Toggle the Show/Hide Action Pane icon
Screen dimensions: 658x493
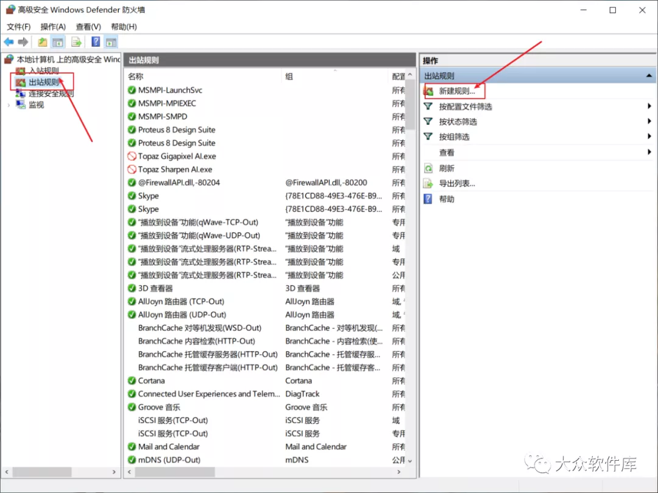coord(111,42)
